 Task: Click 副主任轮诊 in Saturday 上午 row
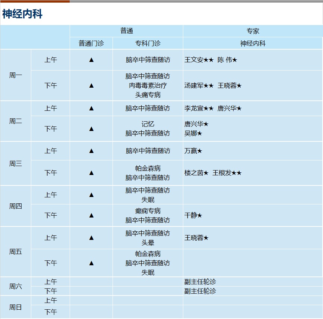200,281
